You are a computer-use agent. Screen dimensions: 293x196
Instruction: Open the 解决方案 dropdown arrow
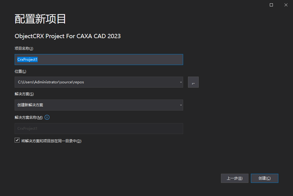pyautogui.click(x=181, y=105)
